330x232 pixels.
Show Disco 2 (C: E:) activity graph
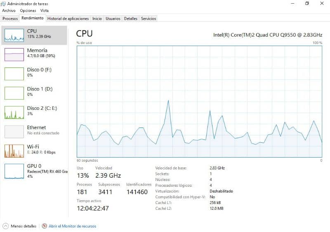[x=14, y=112]
